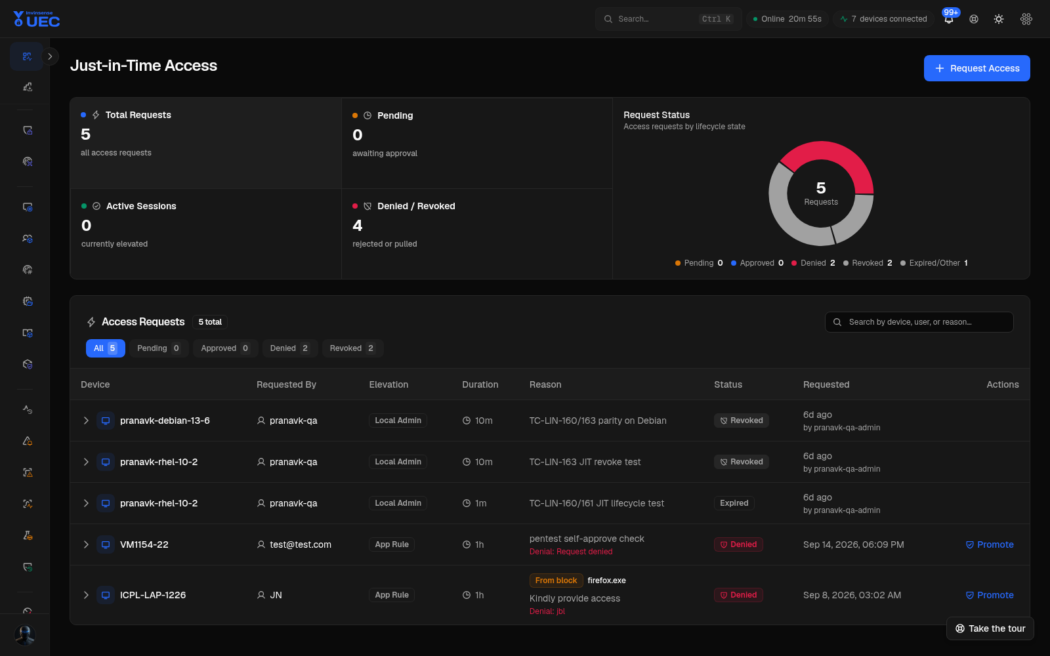Click the blue Approved legend dot

tap(734, 263)
